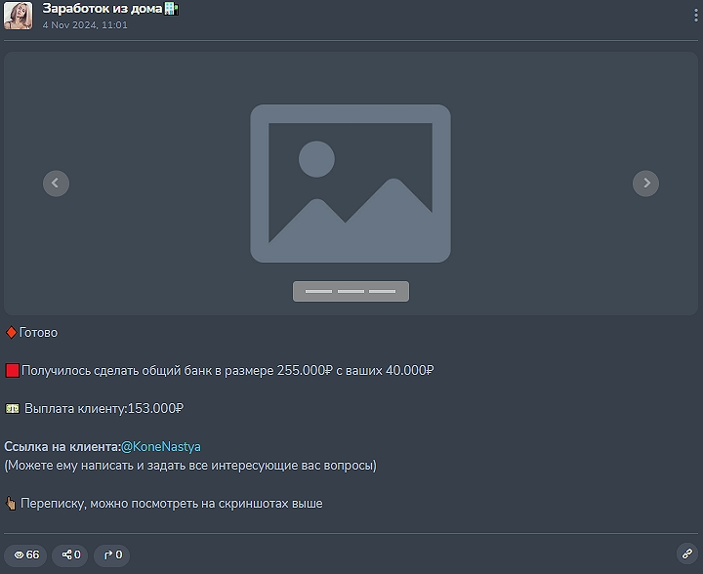
Task: Click the forwards count arrow button
Action: 112,554
